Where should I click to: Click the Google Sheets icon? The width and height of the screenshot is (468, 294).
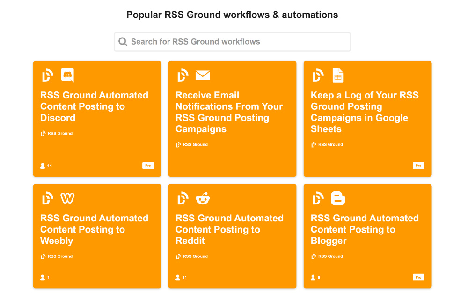338,75
